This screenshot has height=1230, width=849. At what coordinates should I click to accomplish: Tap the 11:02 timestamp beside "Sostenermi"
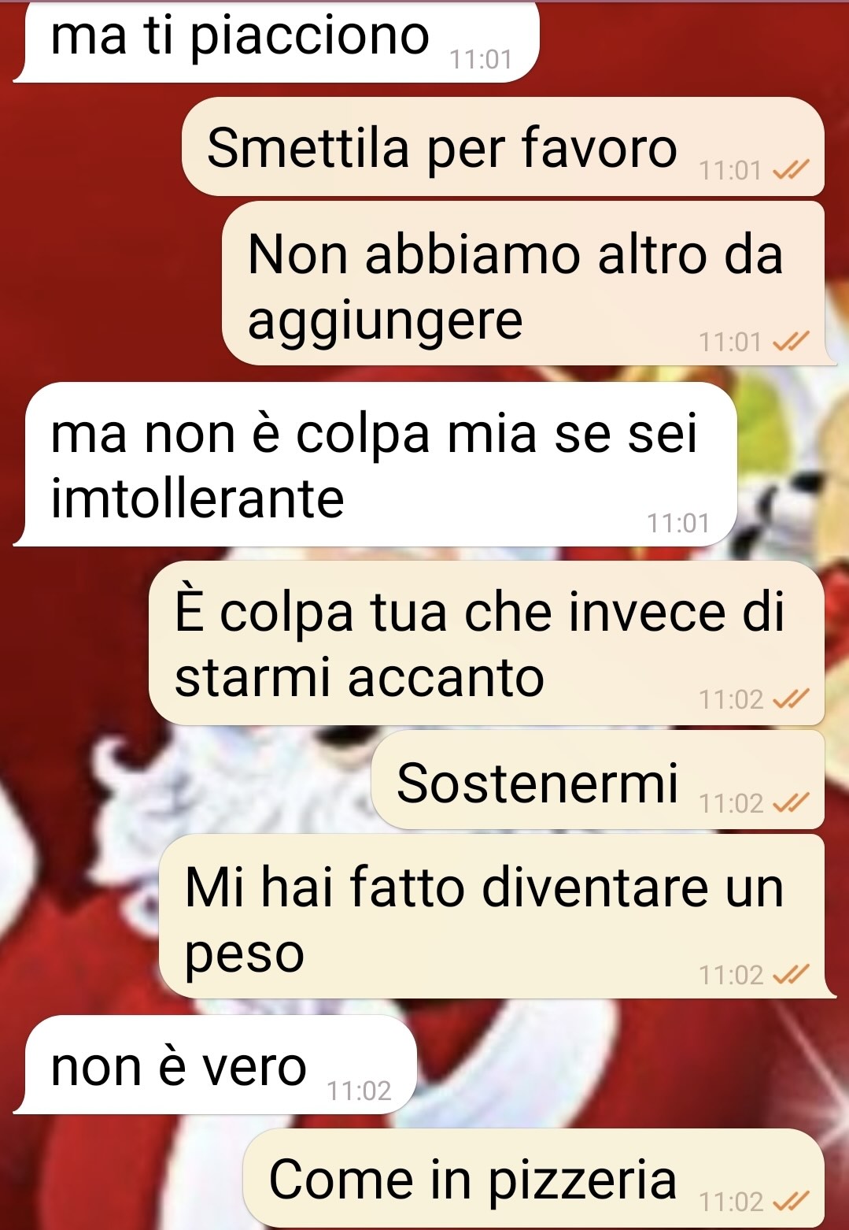(732, 803)
